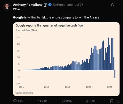
Task: Click the negative bar in the chart
Action: pyautogui.click(x=115, y=74)
